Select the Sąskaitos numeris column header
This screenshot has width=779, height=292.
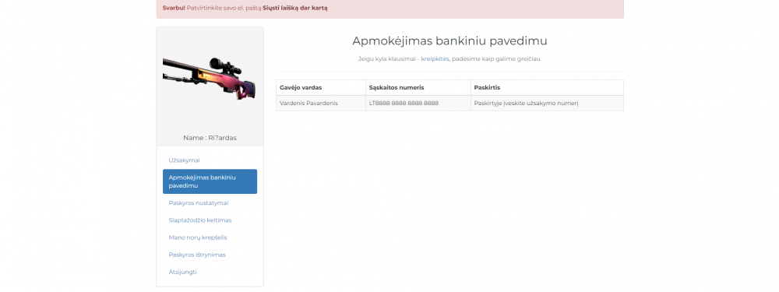(418, 87)
